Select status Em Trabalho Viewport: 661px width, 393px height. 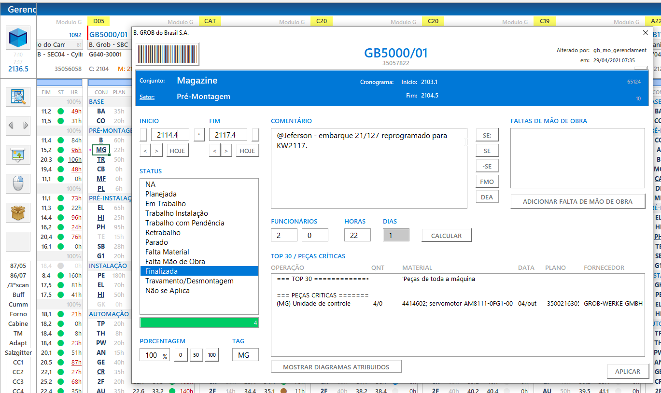(x=199, y=204)
